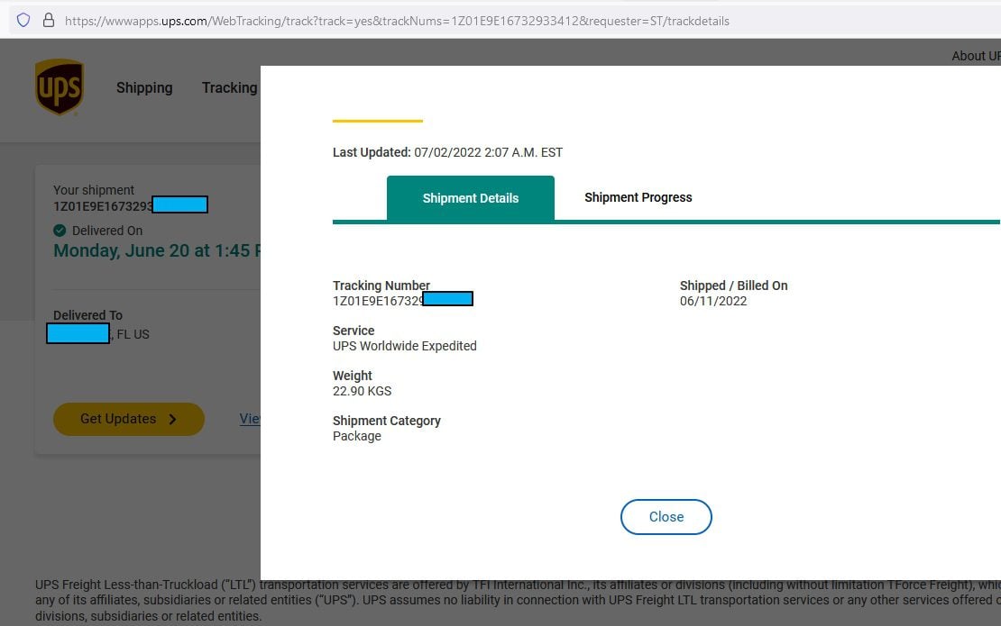
Task: Click the About UPS link
Action: click(976, 56)
